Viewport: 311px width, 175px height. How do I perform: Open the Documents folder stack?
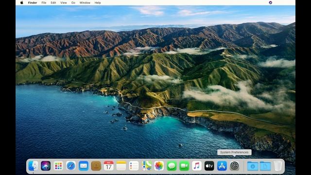pyautogui.click(x=265, y=166)
